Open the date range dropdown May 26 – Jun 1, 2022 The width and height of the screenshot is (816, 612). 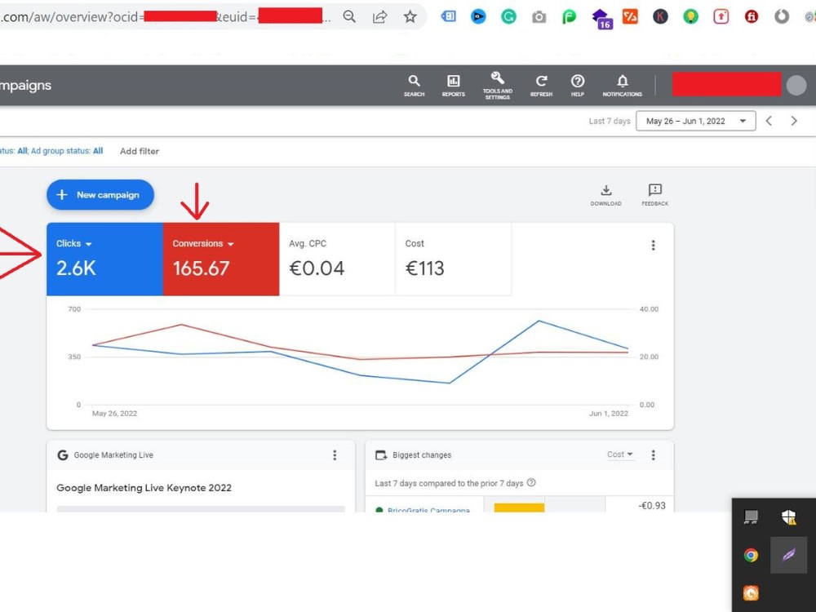point(696,121)
